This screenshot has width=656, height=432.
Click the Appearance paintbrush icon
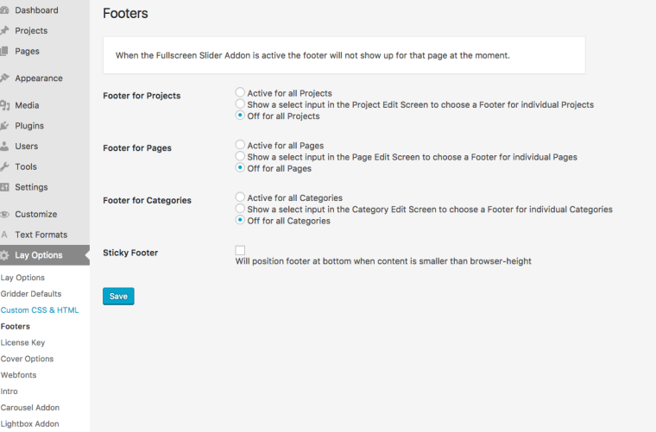pyautogui.click(x=4, y=78)
